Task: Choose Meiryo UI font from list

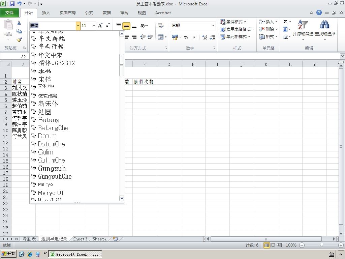Action: click(x=74, y=193)
